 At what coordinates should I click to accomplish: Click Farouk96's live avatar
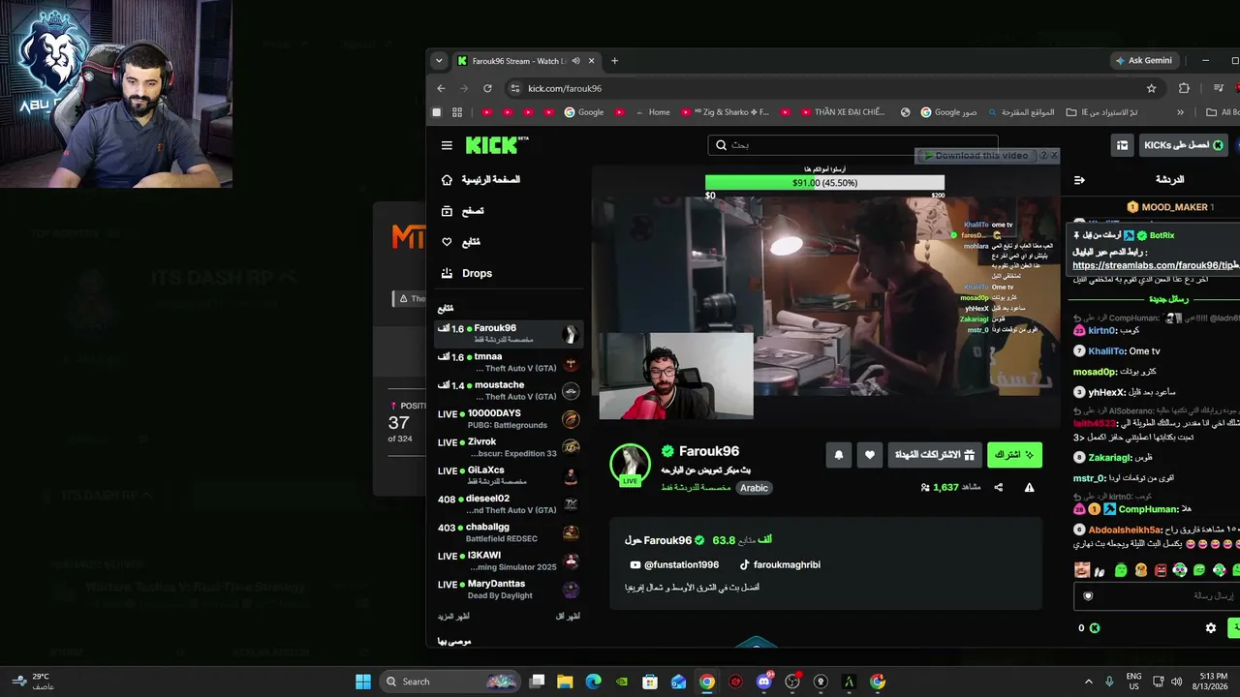(630, 465)
